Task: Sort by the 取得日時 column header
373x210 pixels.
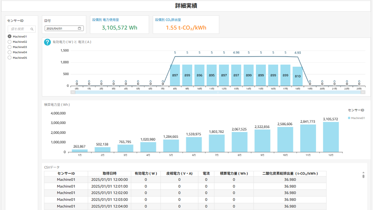Action: (110, 174)
